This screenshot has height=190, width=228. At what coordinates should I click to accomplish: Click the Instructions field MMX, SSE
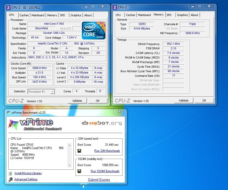(x=66, y=57)
